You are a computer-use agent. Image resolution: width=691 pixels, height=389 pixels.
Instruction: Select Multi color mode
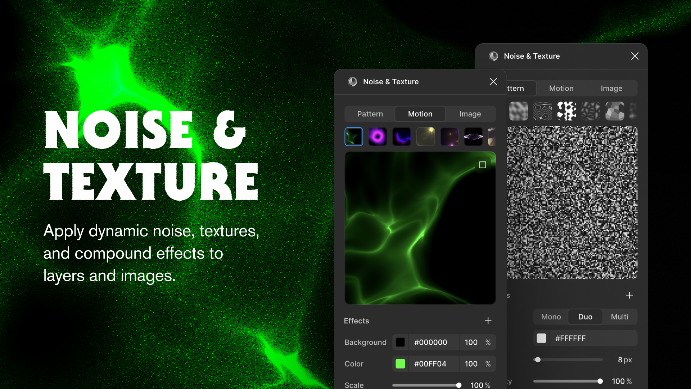tap(619, 317)
